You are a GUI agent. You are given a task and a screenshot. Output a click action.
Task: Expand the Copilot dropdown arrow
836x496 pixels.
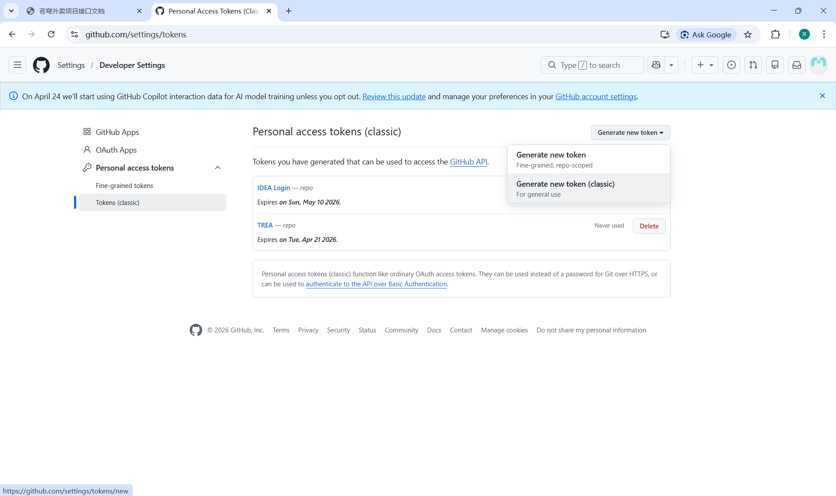coord(671,65)
